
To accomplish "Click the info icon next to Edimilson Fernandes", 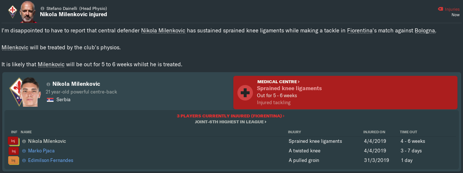I will click(24, 160).
